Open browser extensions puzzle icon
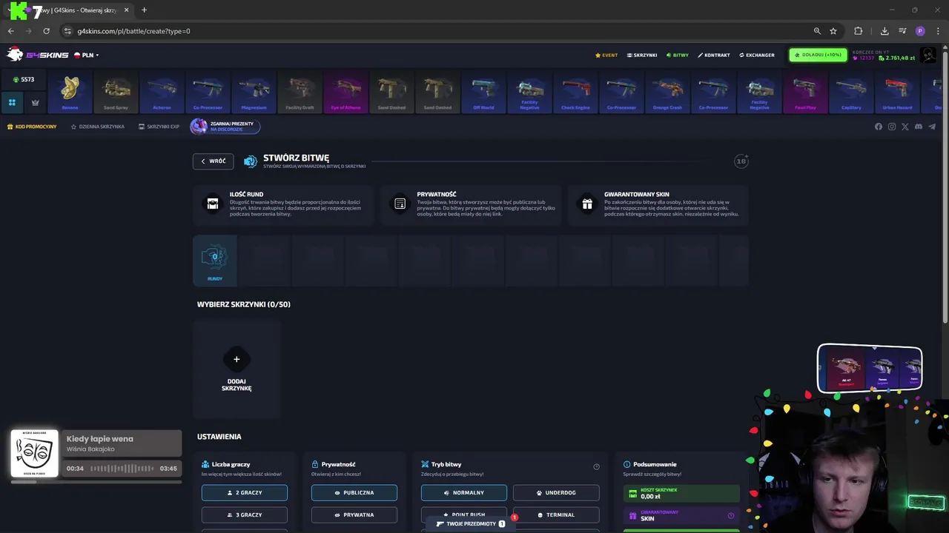 coord(858,31)
